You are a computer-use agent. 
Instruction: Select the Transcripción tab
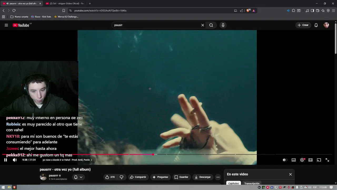pyautogui.click(x=252, y=183)
